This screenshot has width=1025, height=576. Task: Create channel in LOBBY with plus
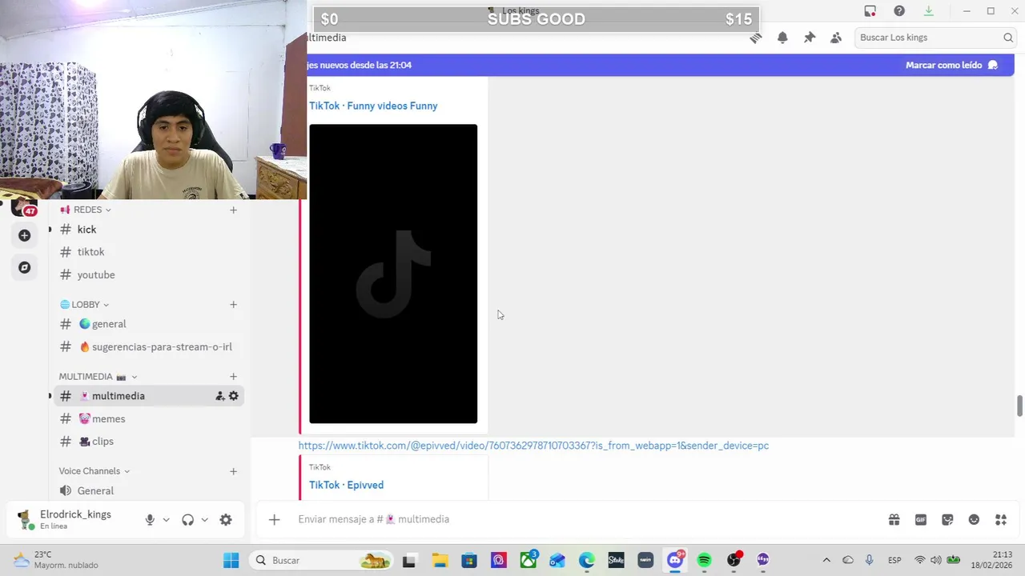click(233, 305)
